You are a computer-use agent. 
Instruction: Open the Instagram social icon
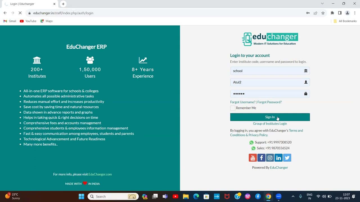click(270, 158)
